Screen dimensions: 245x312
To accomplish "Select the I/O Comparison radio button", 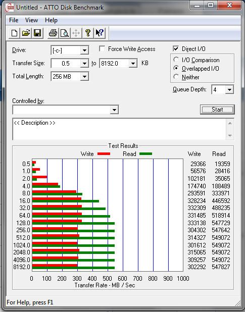I will 176,60.
